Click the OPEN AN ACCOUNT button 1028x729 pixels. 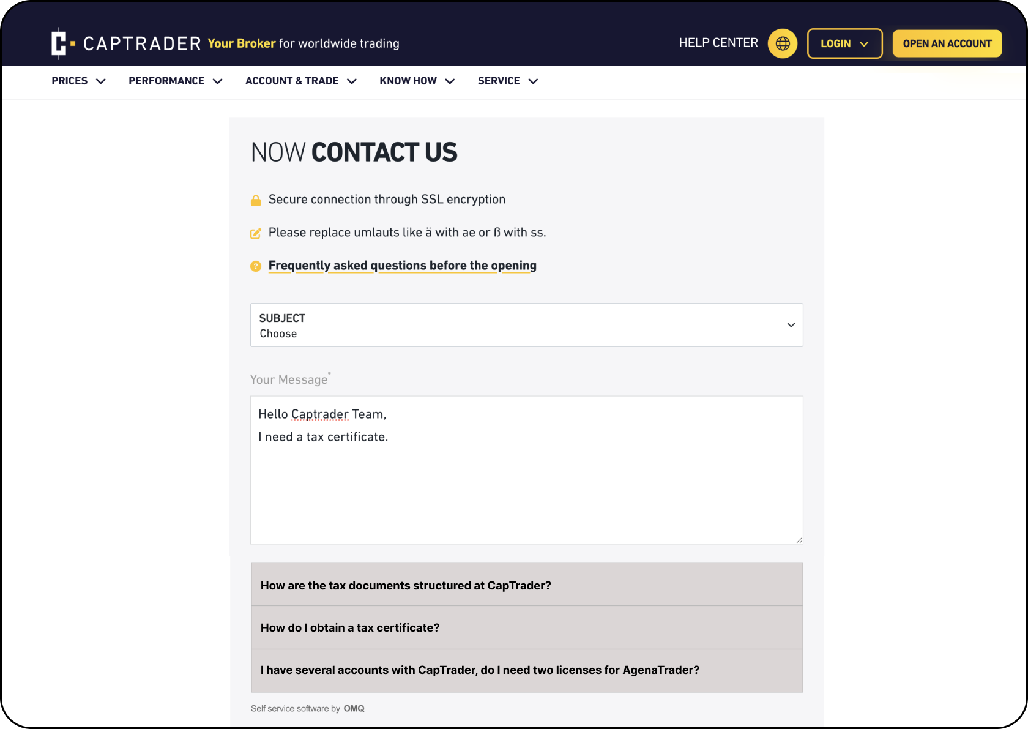pyautogui.click(x=947, y=43)
